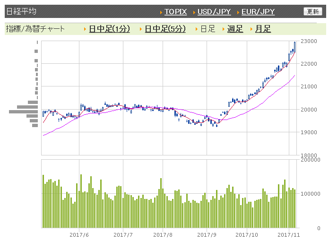
Task: Click the 19000 price axis label
Action: [309, 132]
